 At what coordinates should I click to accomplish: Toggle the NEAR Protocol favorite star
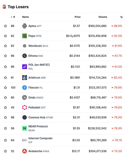[5, 128]
